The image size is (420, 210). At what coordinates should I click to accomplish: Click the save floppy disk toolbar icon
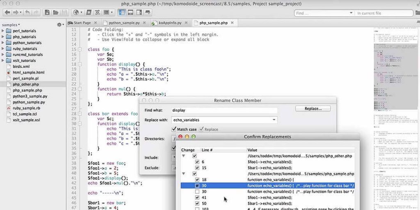pos(64,12)
